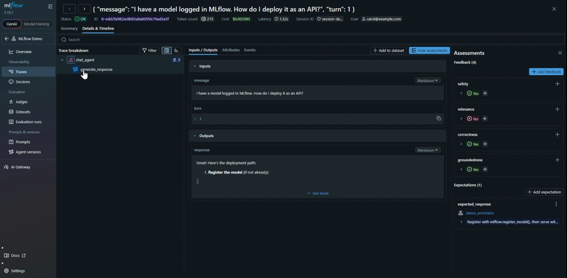Click the Add expectation button
This screenshot has height=278, width=567.
point(544,192)
